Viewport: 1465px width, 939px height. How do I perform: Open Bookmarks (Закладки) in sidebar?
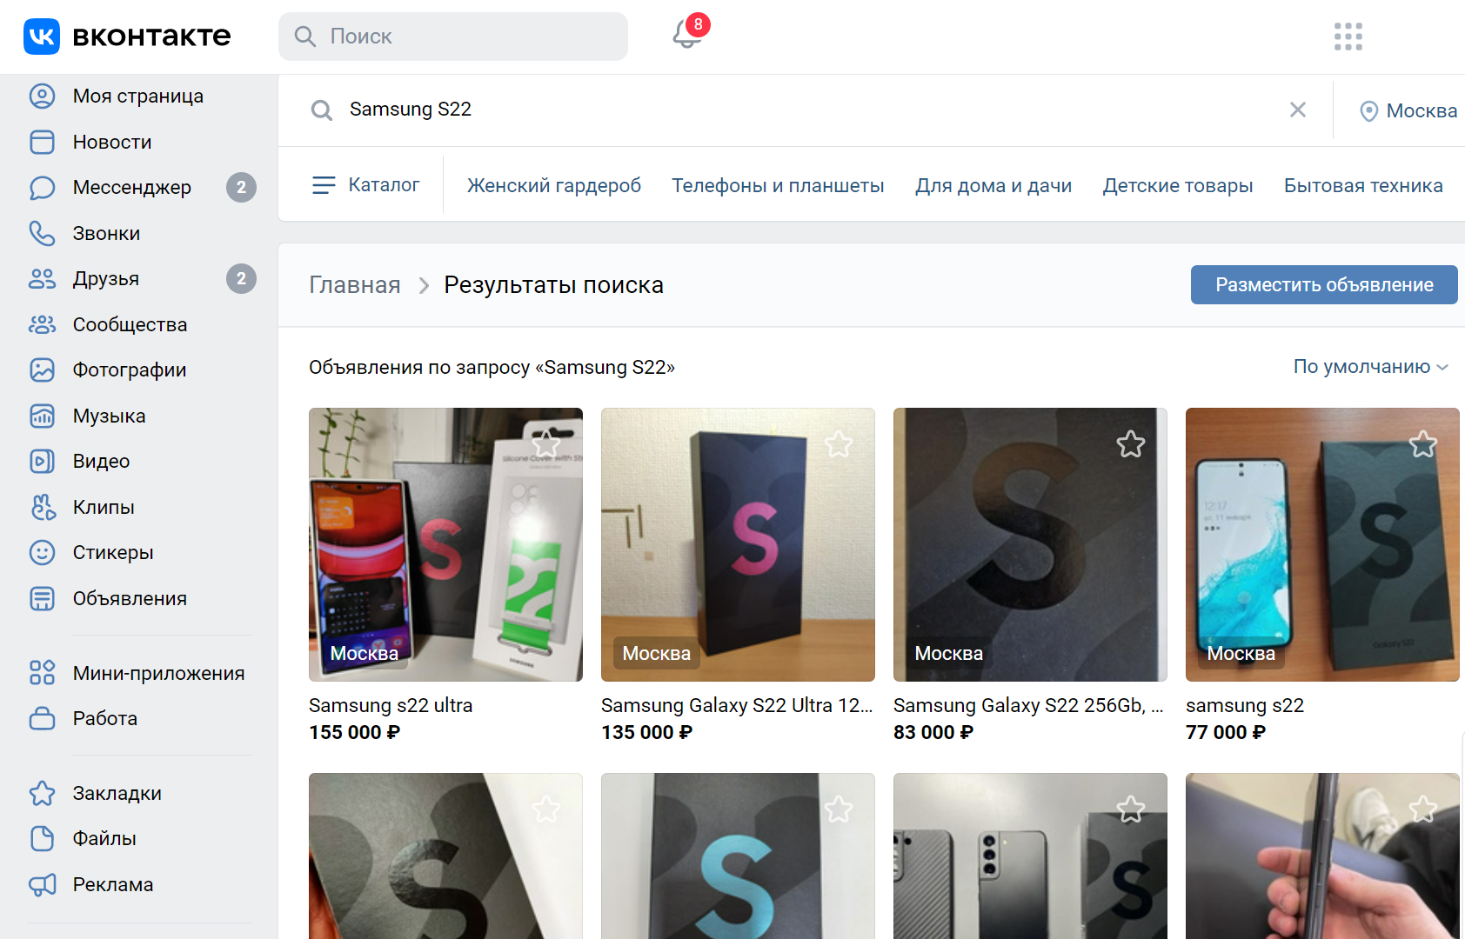[117, 794]
